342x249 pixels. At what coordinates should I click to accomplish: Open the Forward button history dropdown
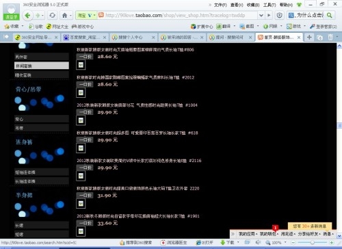43,16
